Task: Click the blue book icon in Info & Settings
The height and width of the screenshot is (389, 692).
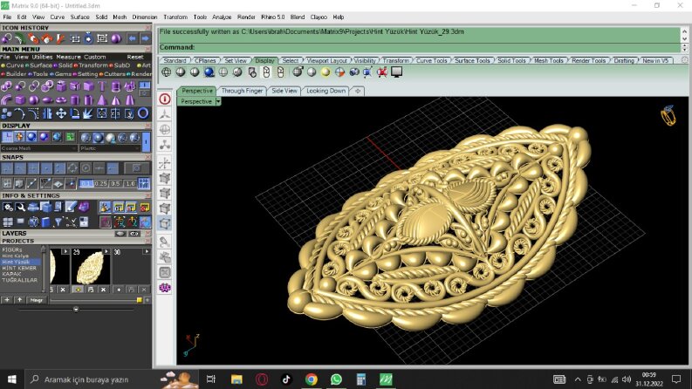Action: (46, 222)
